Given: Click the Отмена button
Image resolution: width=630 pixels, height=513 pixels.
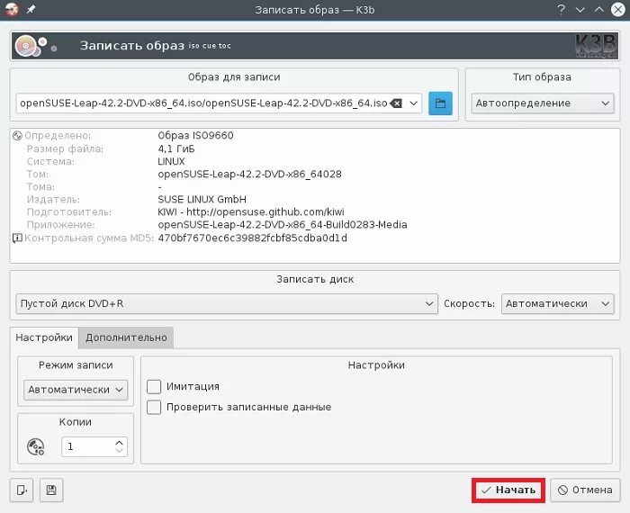Looking at the screenshot, I should pyautogui.click(x=585, y=490).
